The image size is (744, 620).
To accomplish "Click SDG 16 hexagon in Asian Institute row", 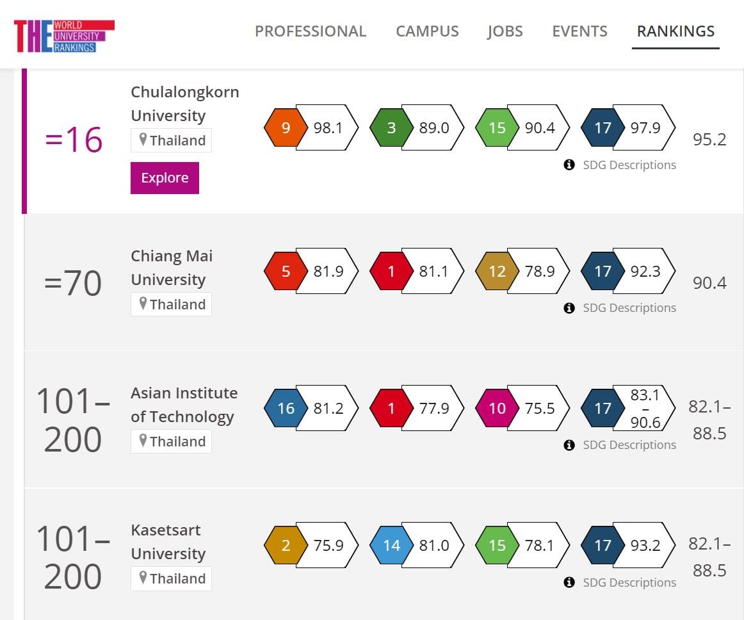I will (x=286, y=408).
